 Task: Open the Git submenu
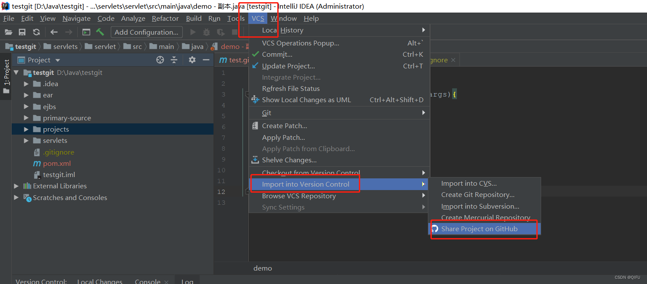pyautogui.click(x=339, y=113)
